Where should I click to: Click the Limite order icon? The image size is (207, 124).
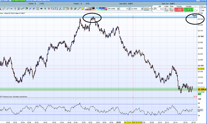tap(166, 10)
